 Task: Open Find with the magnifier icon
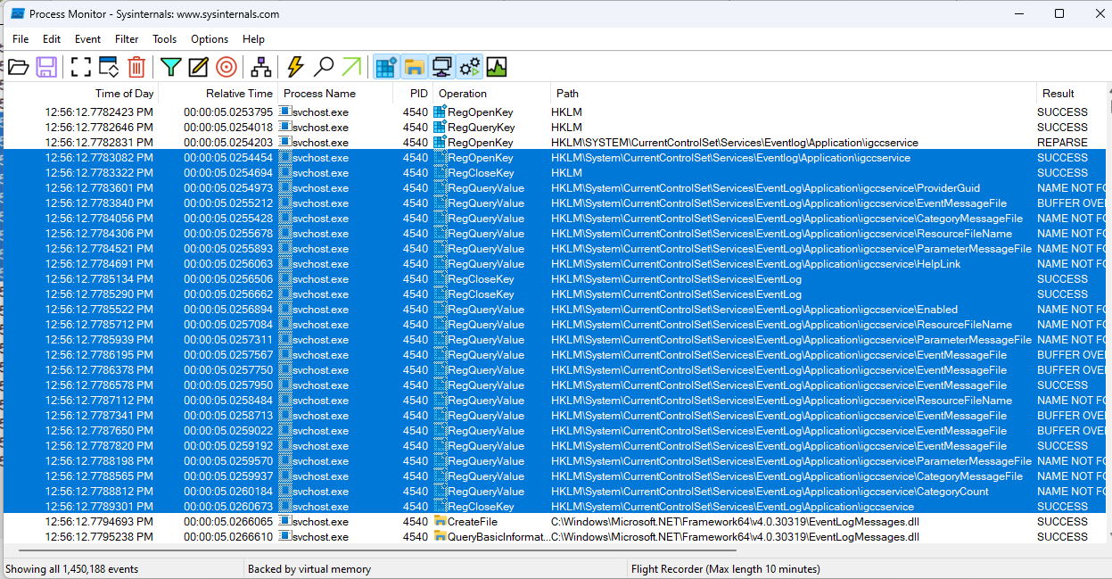coord(324,67)
